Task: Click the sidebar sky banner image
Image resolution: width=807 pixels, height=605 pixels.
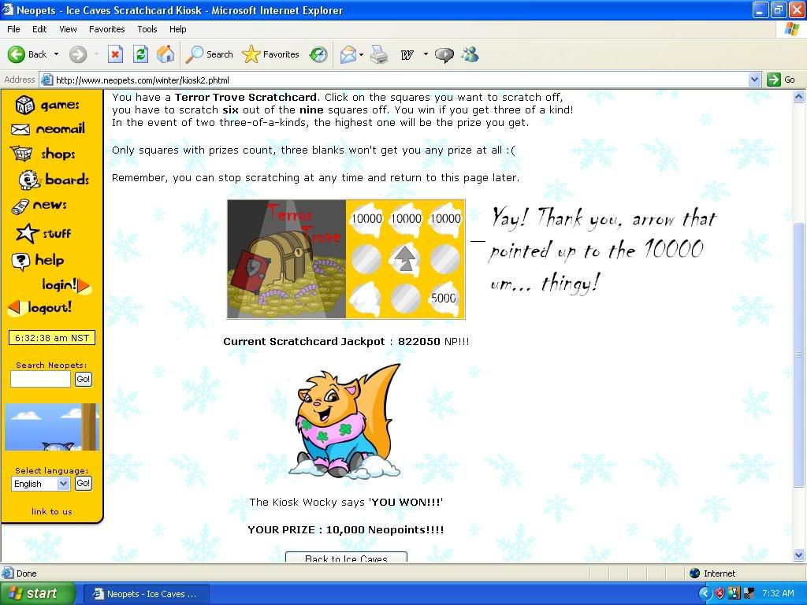Action: point(51,427)
